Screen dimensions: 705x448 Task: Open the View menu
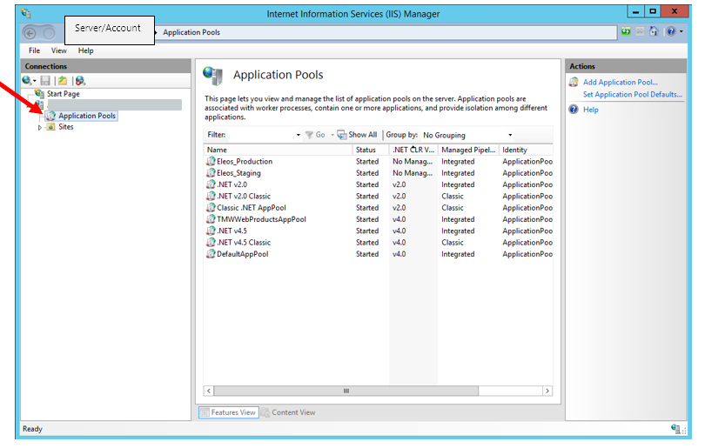coord(59,50)
